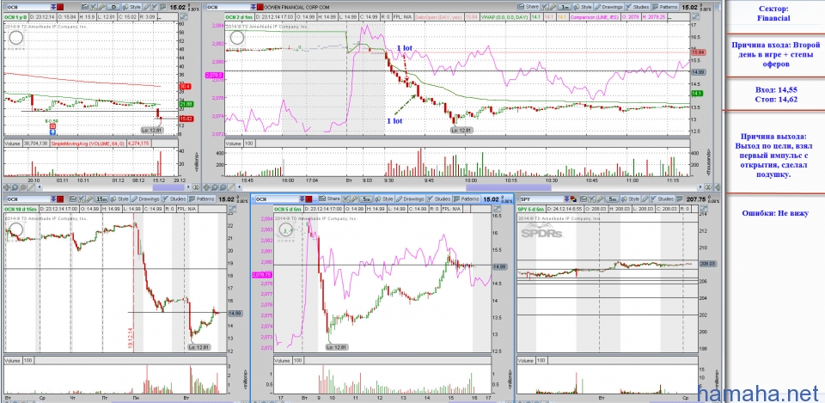Click the zoom magnifier icon below the 1-minute chart

tap(215, 187)
